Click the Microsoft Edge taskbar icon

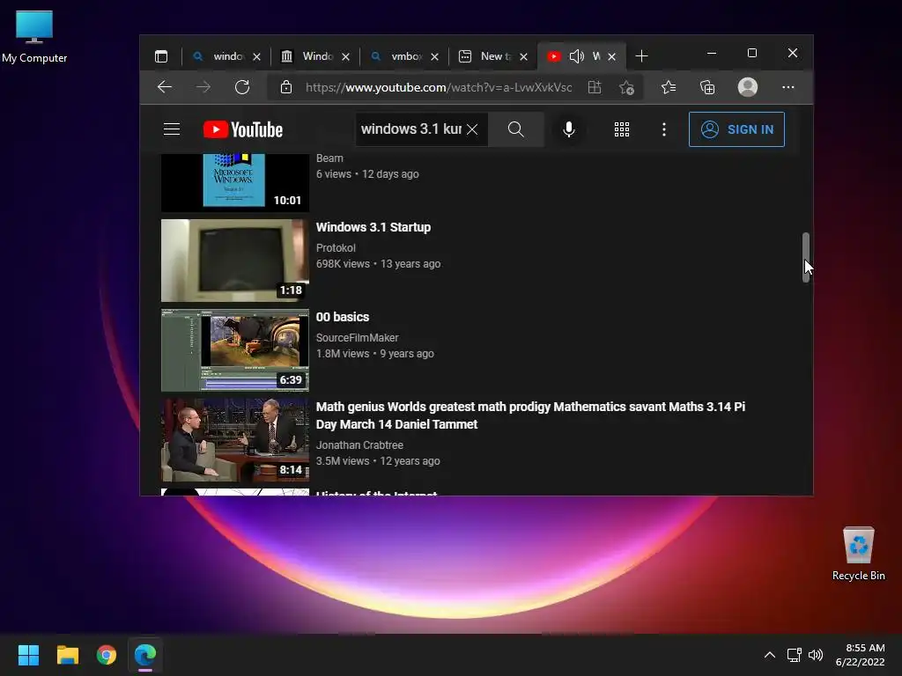[x=145, y=655]
